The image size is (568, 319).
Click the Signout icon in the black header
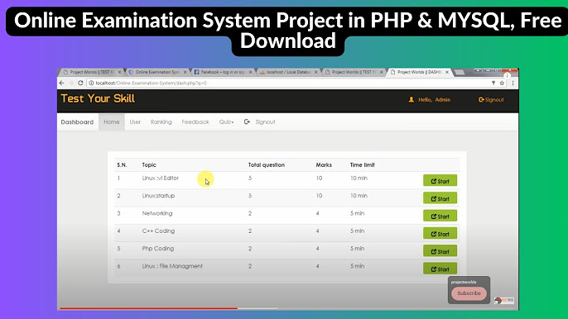click(481, 99)
